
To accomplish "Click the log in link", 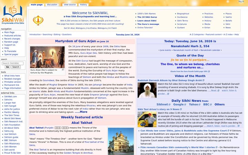I will (241, 1).
